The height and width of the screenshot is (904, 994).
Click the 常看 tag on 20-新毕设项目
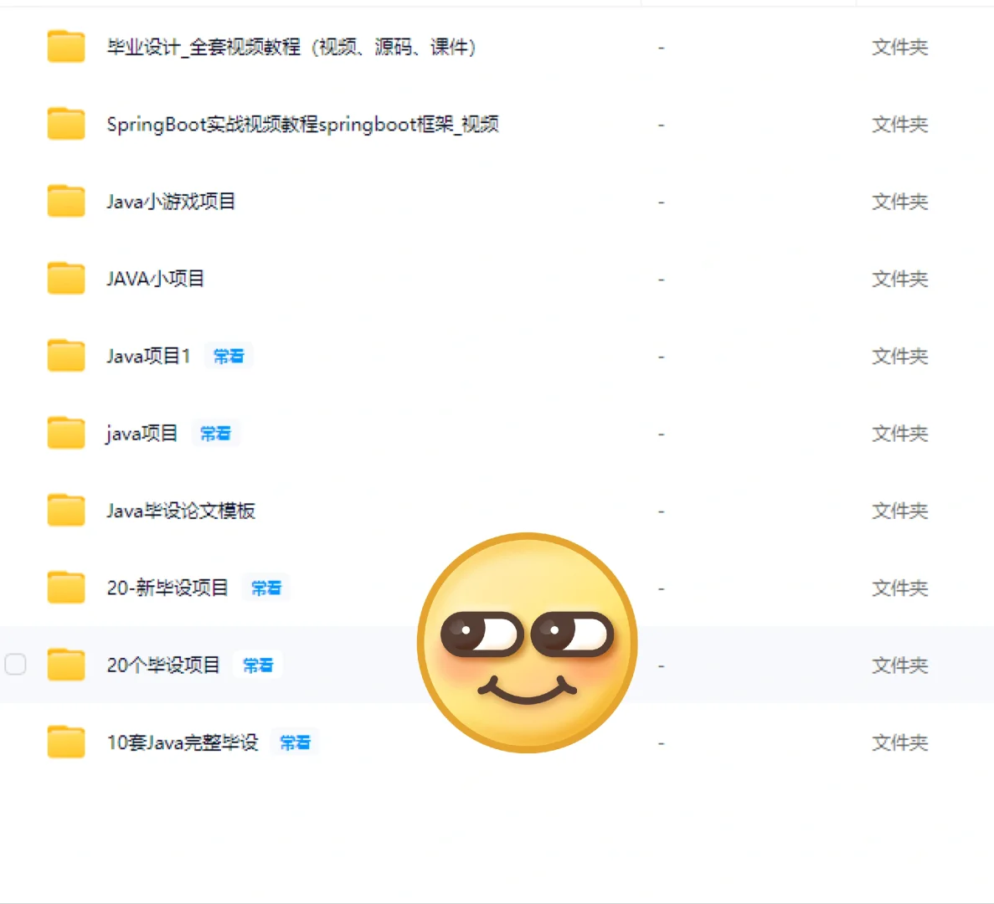[265, 588]
